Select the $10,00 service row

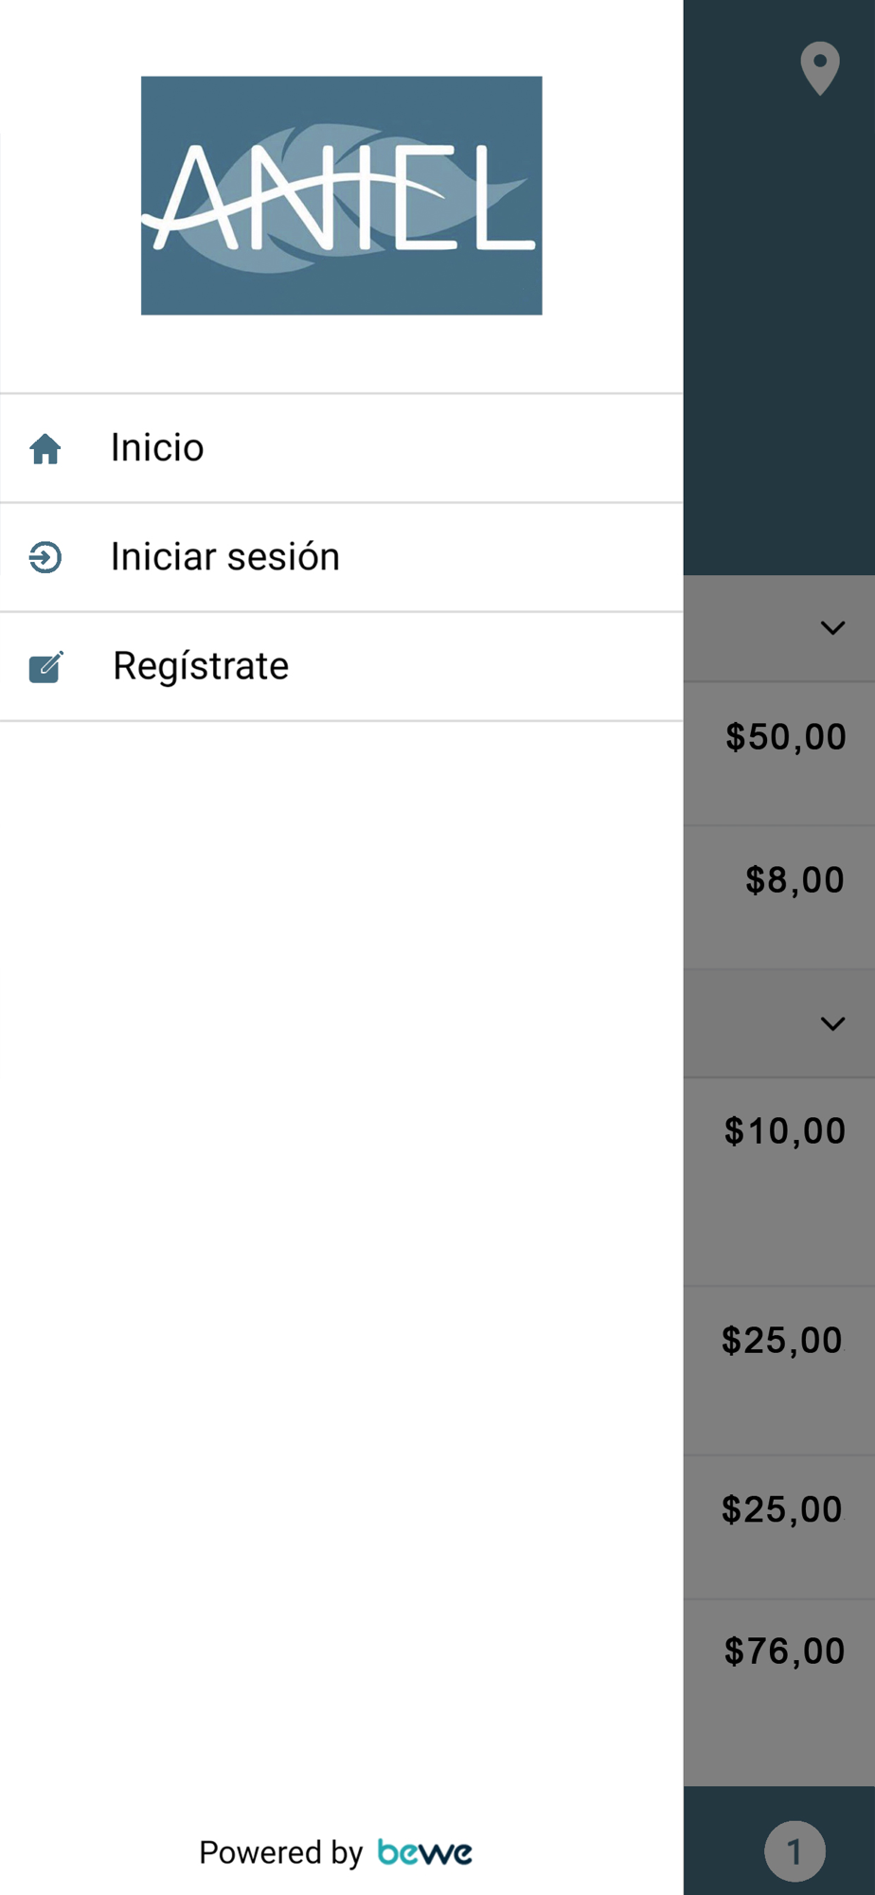(x=779, y=1182)
